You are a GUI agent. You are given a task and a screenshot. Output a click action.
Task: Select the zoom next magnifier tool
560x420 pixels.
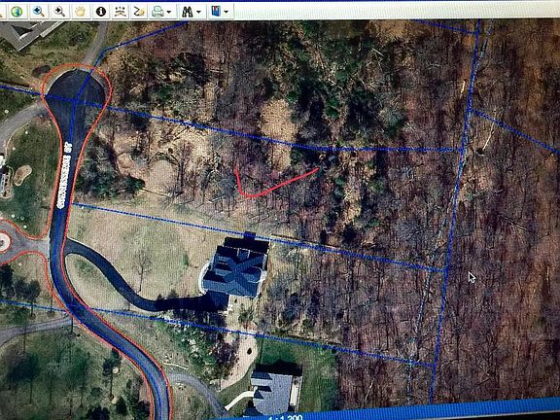pyautogui.click(x=59, y=12)
